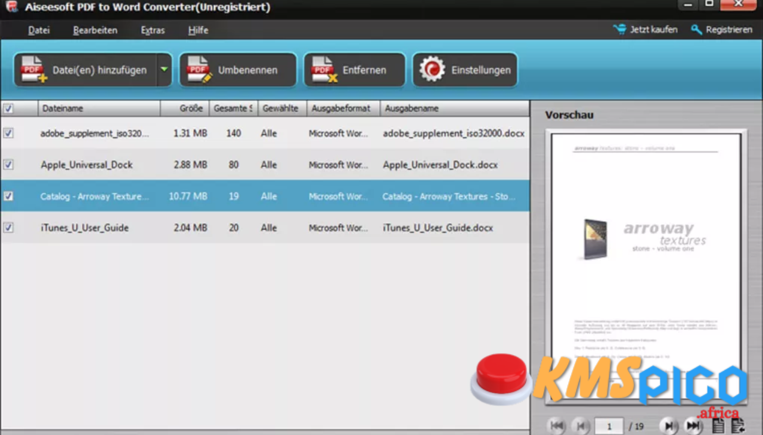Screen dimensions: 763x435
Task: Open output format for Catalog - Arroway row
Action: pyautogui.click(x=339, y=196)
